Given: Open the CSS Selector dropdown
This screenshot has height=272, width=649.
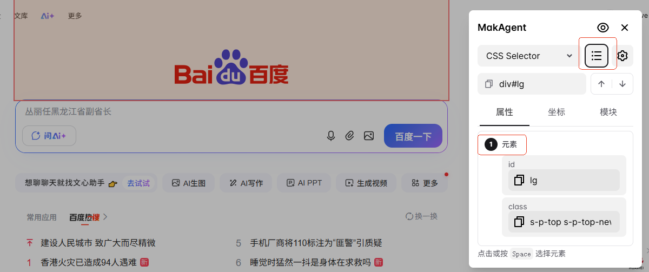Looking at the screenshot, I should click(528, 56).
